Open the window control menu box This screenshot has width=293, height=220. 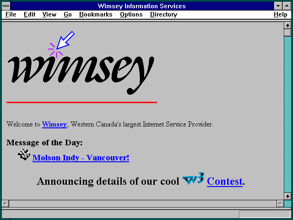(x=6, y=6)
